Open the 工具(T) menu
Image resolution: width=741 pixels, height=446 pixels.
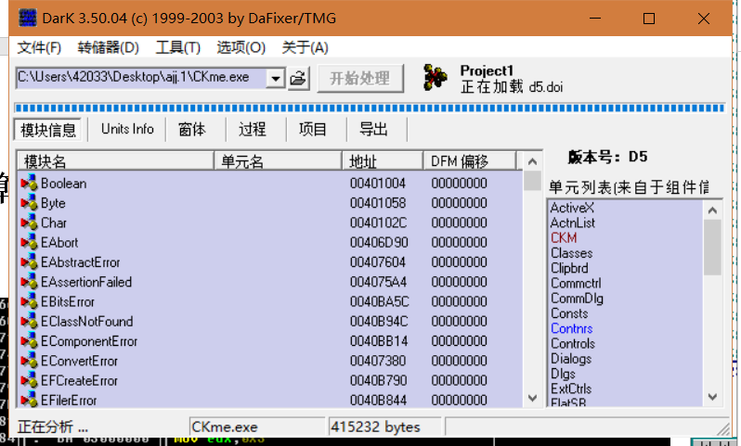[x=178, y=47]
